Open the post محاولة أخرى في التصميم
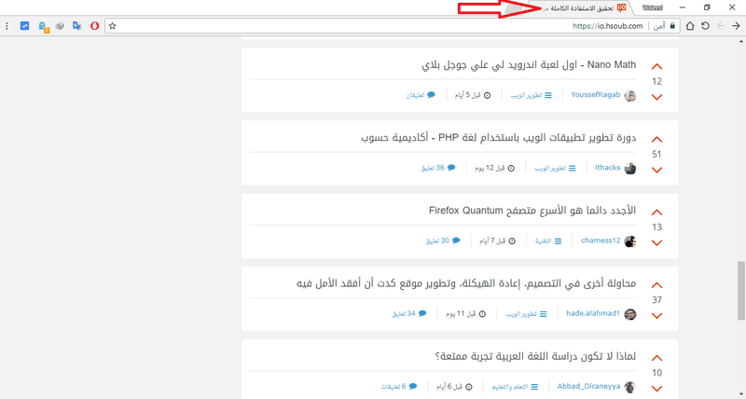This screenshot has width=746, height=399. coord(466,283)
